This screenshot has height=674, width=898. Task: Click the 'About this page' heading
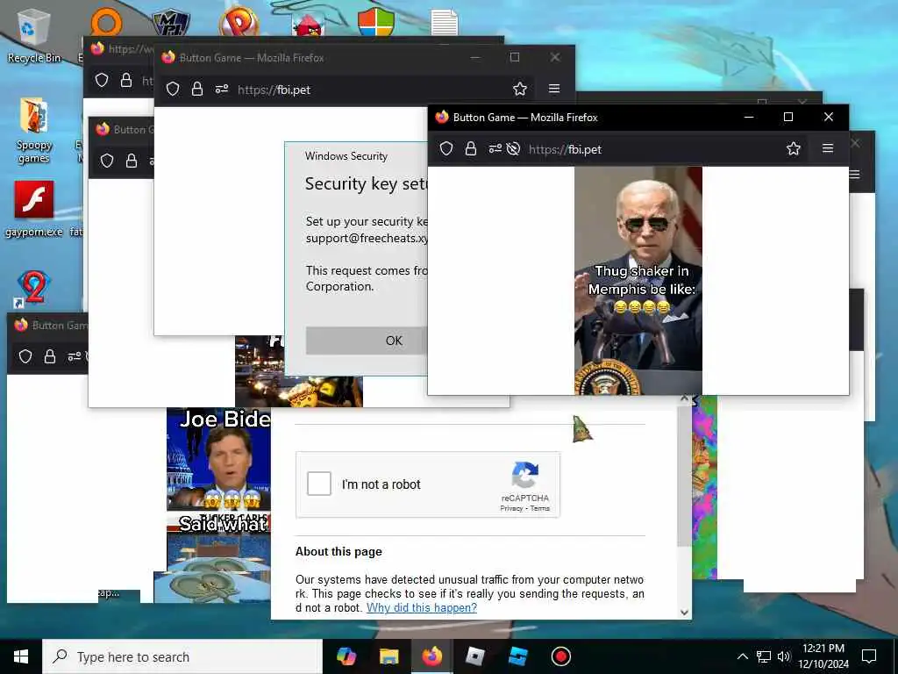339,551
